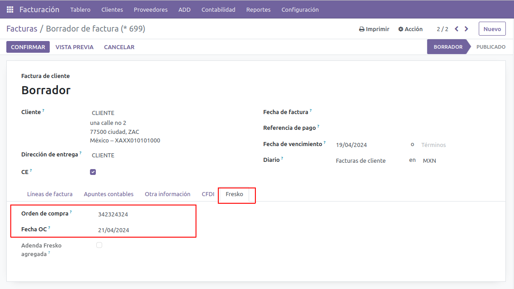Select the PUBLICADO status stage
This screenshot has width=514, height=289.
490,47
